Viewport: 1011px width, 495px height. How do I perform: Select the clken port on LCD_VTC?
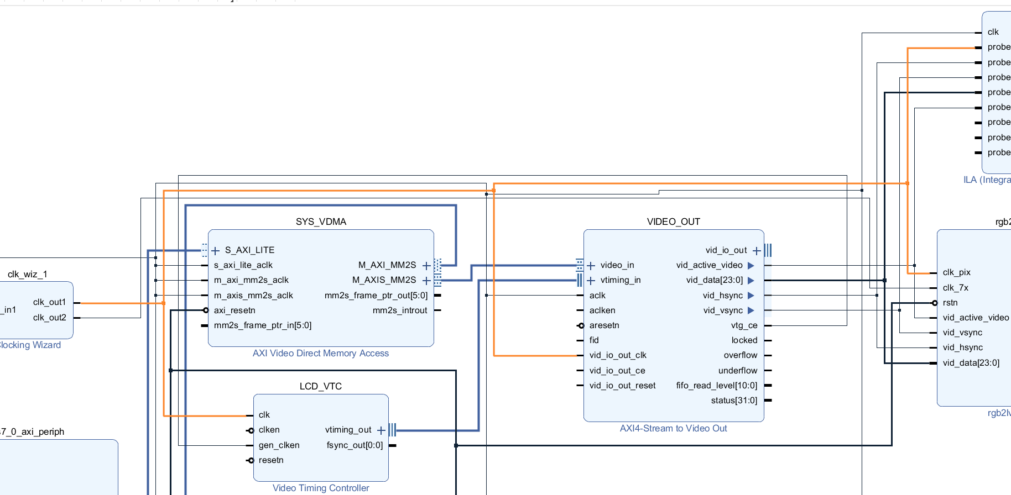click(269, 430)
